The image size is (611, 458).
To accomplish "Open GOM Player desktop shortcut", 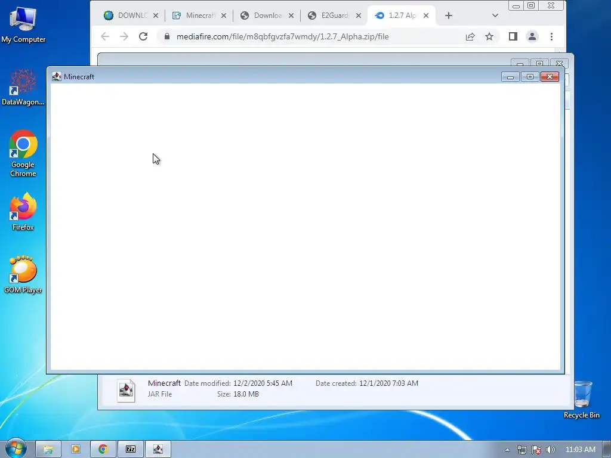I will pos(23,274).
